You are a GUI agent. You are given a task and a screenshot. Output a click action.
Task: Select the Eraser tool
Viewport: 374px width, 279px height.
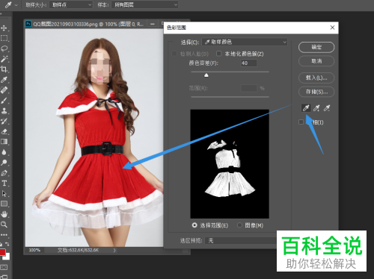coord(4,131)
